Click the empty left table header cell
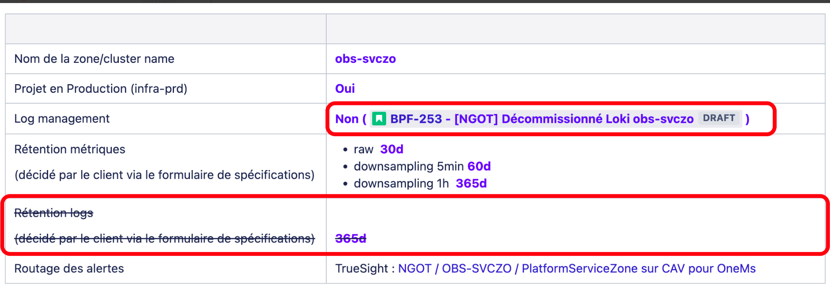This screenshot has height=295, width=830. coord(166,29)
